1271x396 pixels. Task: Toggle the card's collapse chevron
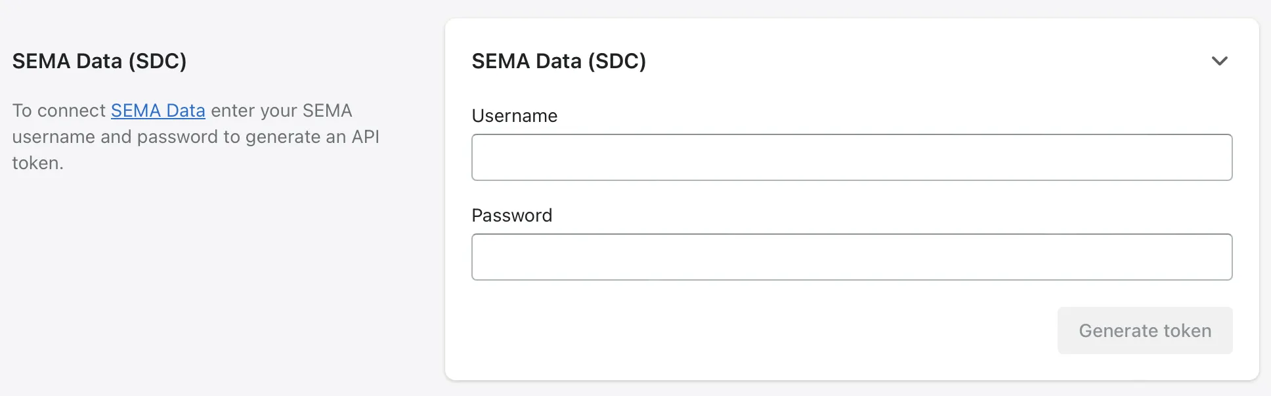coord(1219,61)
